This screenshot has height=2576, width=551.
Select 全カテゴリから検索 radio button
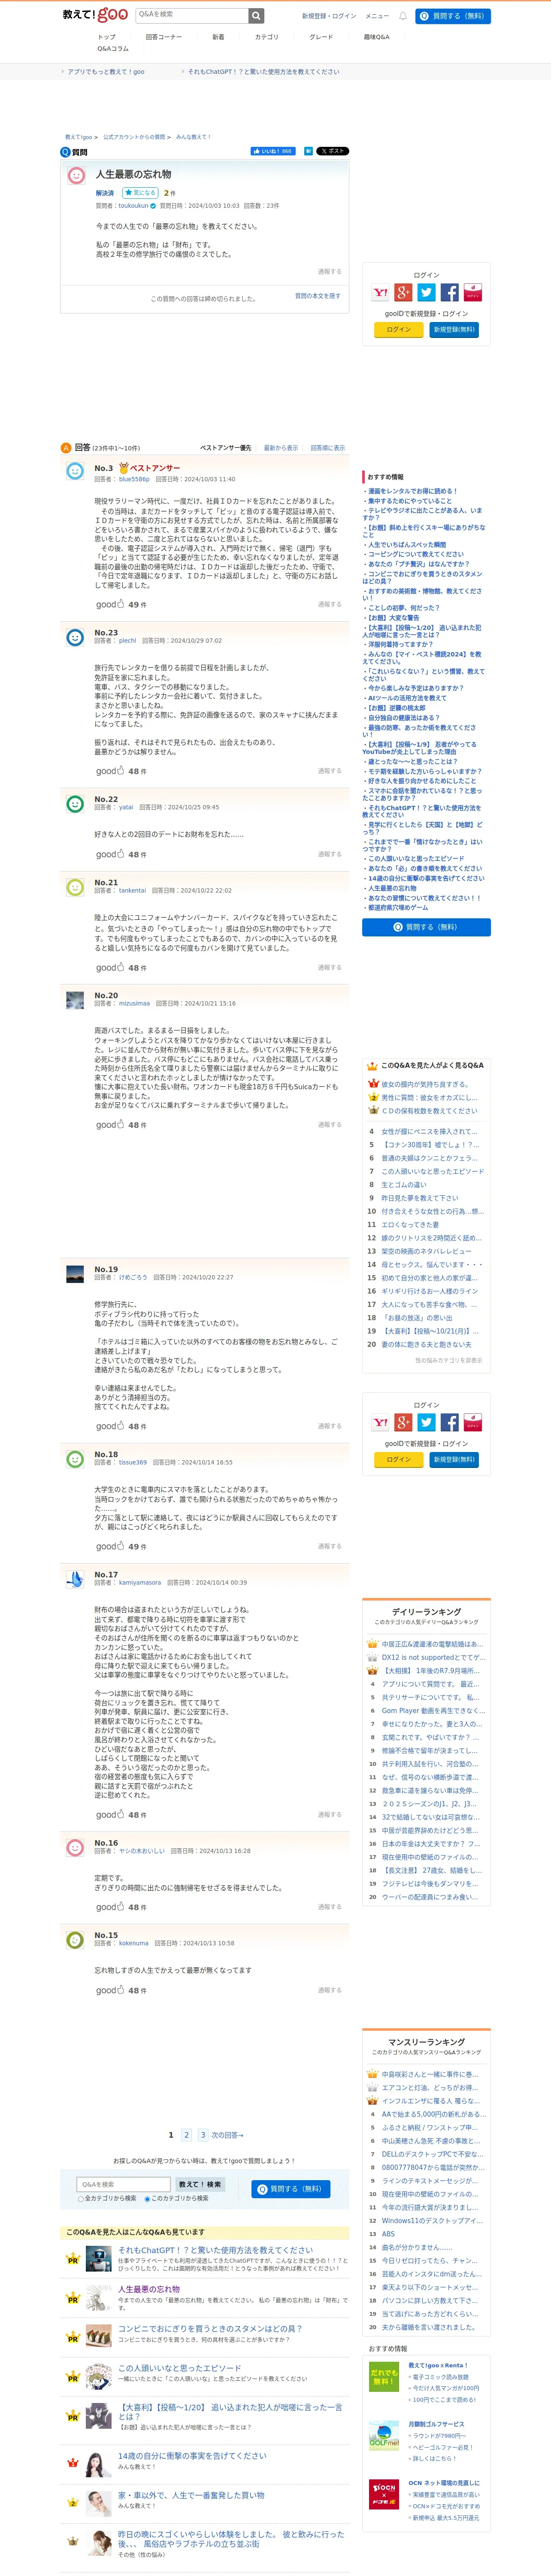click(x=81, y=2199)
